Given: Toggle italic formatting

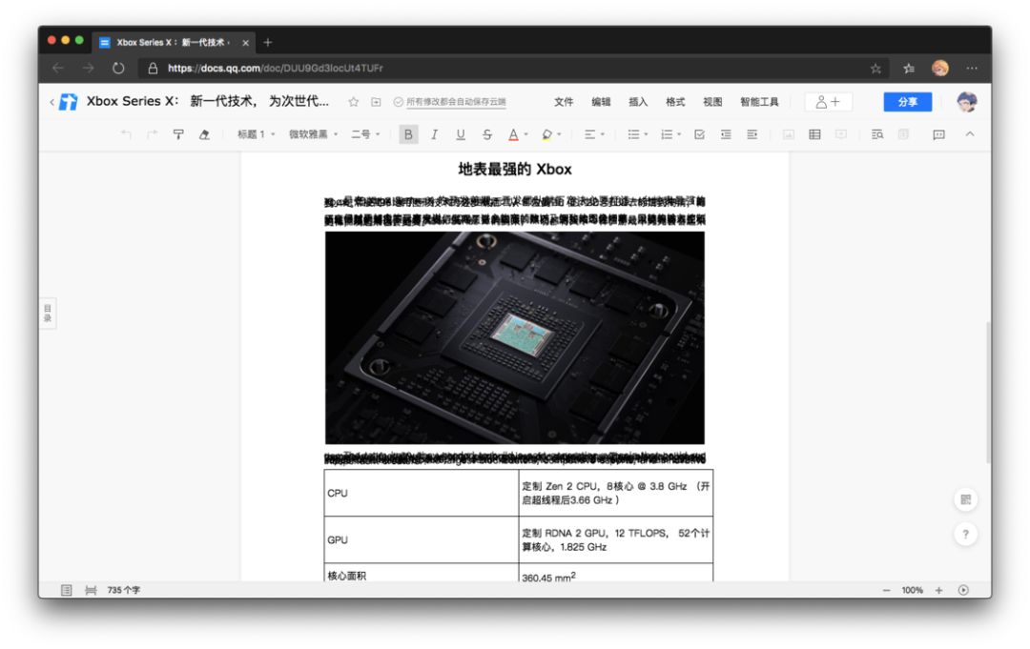Looking at the screenshot, I should click(x=434, y=134).
